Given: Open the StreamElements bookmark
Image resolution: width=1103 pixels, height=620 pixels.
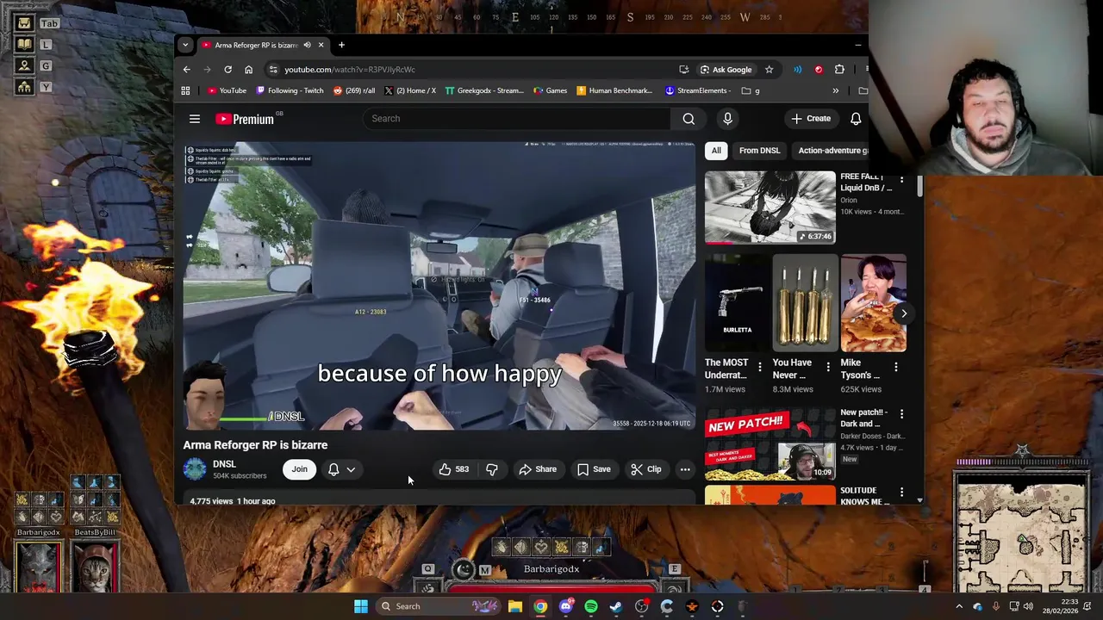Looking at the screenshot, I should (698, 90).
